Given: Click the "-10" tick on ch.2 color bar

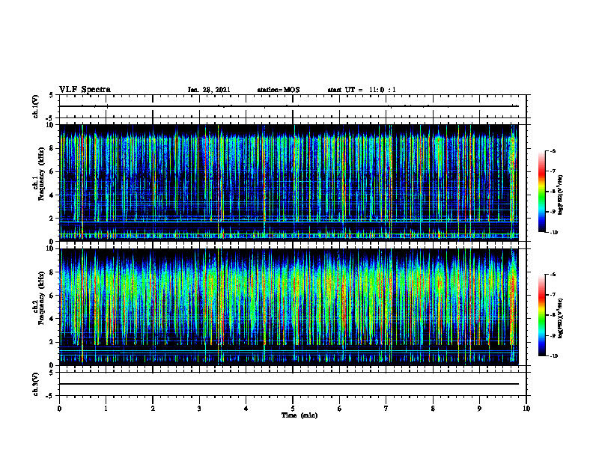Looking at the screenshot, I should [x=553, y=356].
